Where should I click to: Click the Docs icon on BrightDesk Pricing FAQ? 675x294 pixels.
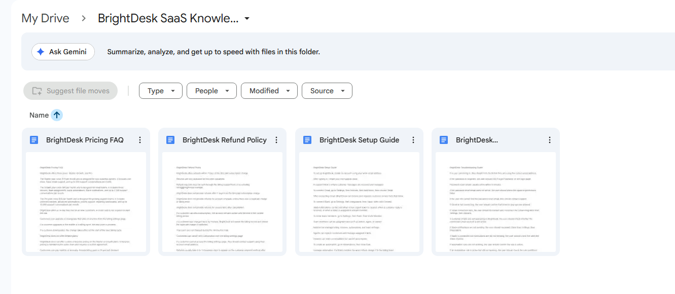(34, 140)
